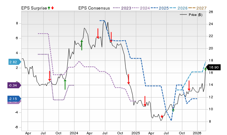Click the purple -0.34 value tag

click(x=14, y=86)
